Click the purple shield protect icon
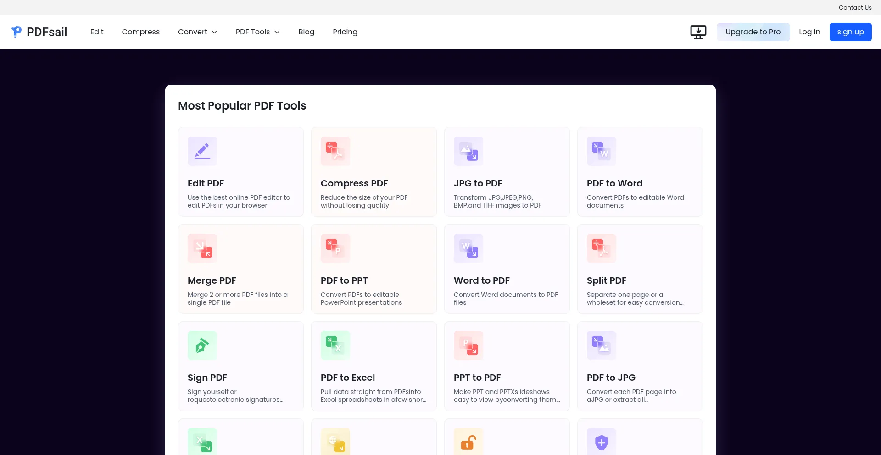This screenshot has height=455, width=881. coord(601,442)
